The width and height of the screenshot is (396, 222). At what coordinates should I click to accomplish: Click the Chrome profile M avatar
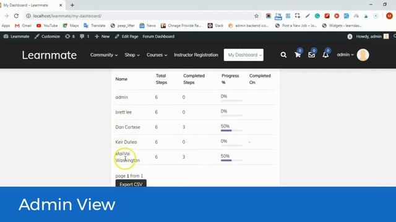pos(389,16)
